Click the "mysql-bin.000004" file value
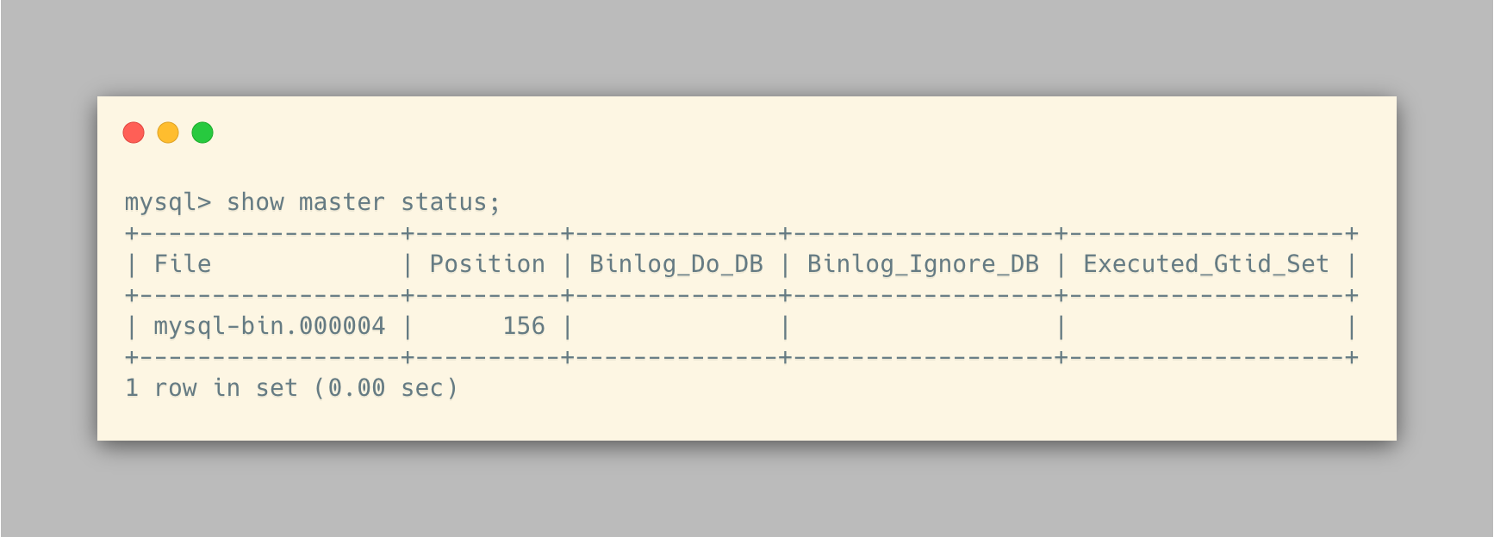Image resolution: width=1494 pixels, height=537 pixels. click(270, 326)
